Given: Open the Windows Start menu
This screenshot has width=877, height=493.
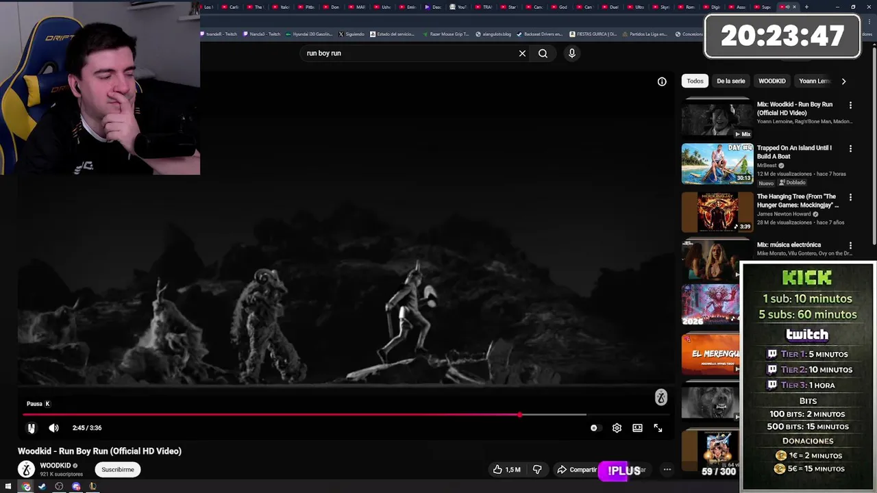Looking at the screenshot, I should [x=8, y=487].
